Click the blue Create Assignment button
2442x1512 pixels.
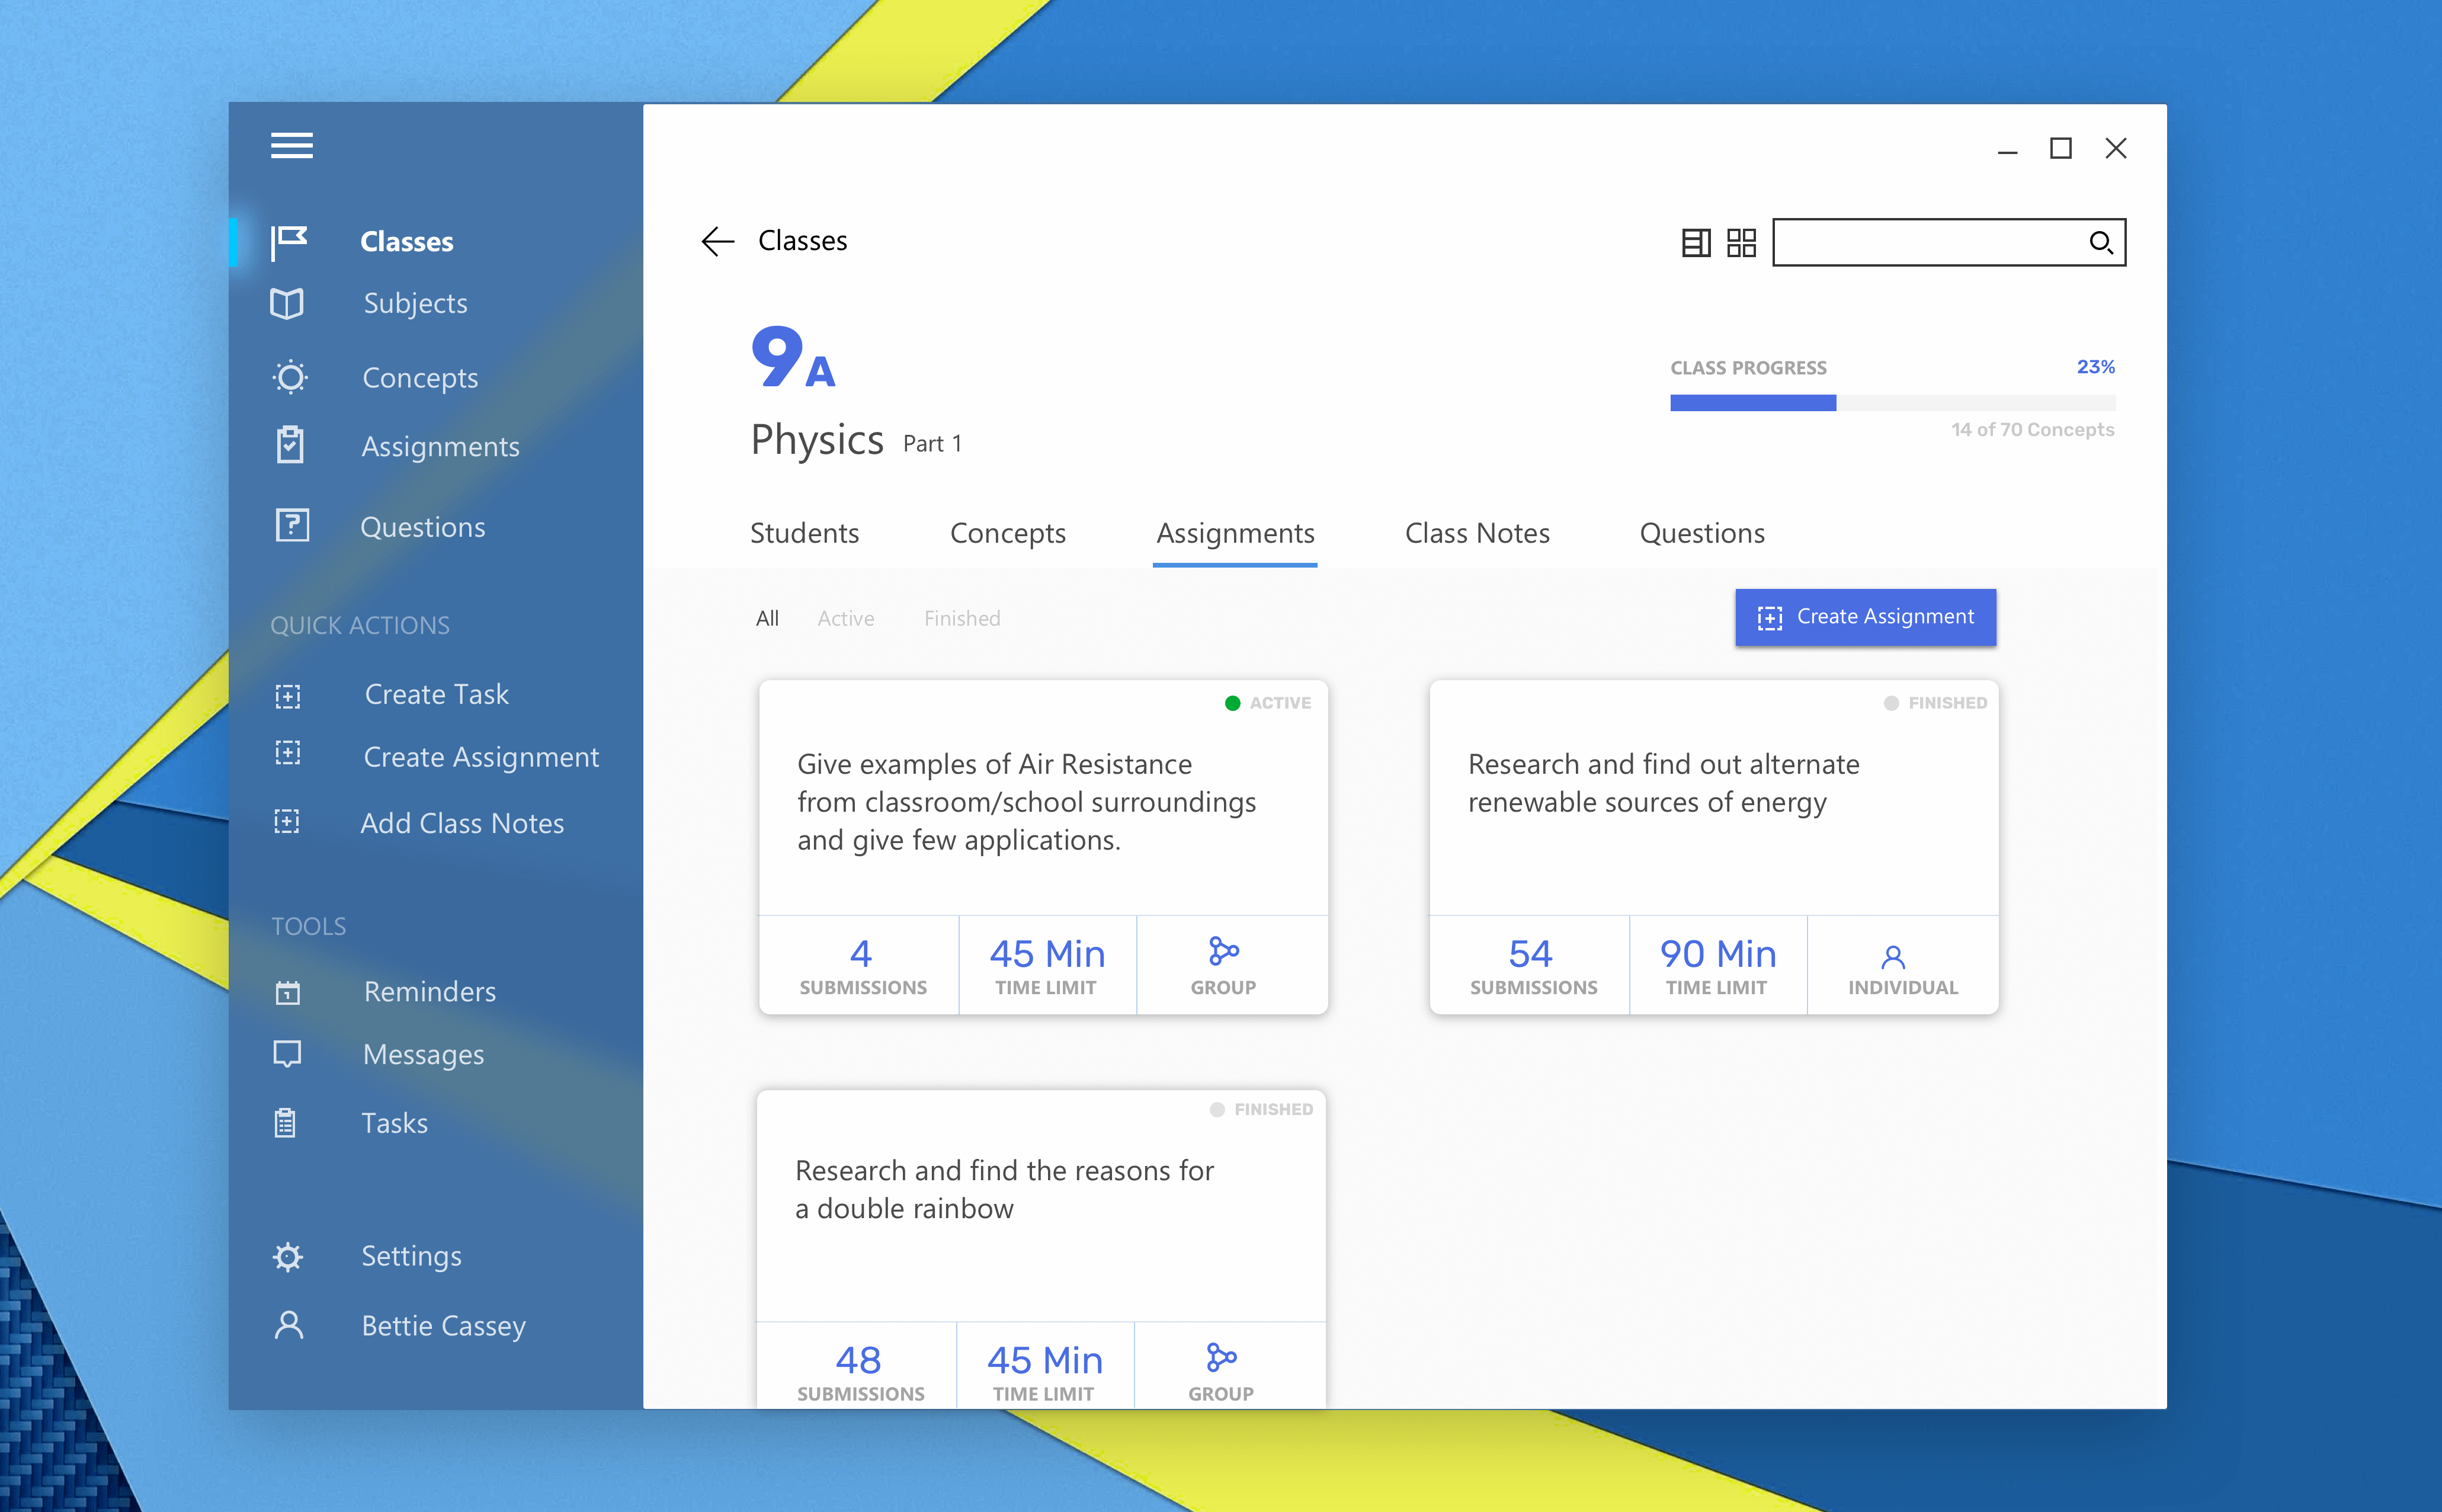[1865, 617]
